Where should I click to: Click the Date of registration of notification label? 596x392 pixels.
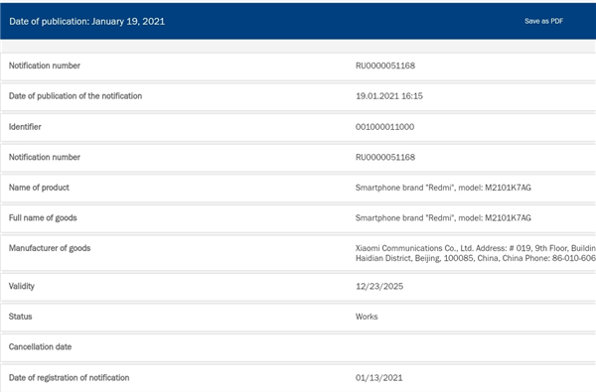(70, 378)
